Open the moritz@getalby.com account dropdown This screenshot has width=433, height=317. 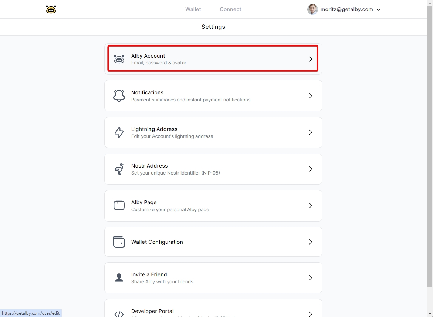[x=378, y=10]
